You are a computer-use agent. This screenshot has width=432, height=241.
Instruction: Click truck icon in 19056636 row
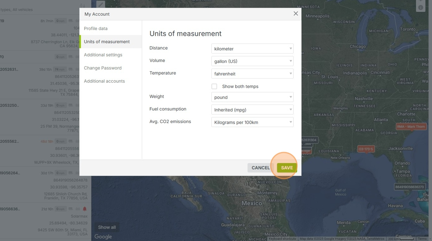(71, 209)
